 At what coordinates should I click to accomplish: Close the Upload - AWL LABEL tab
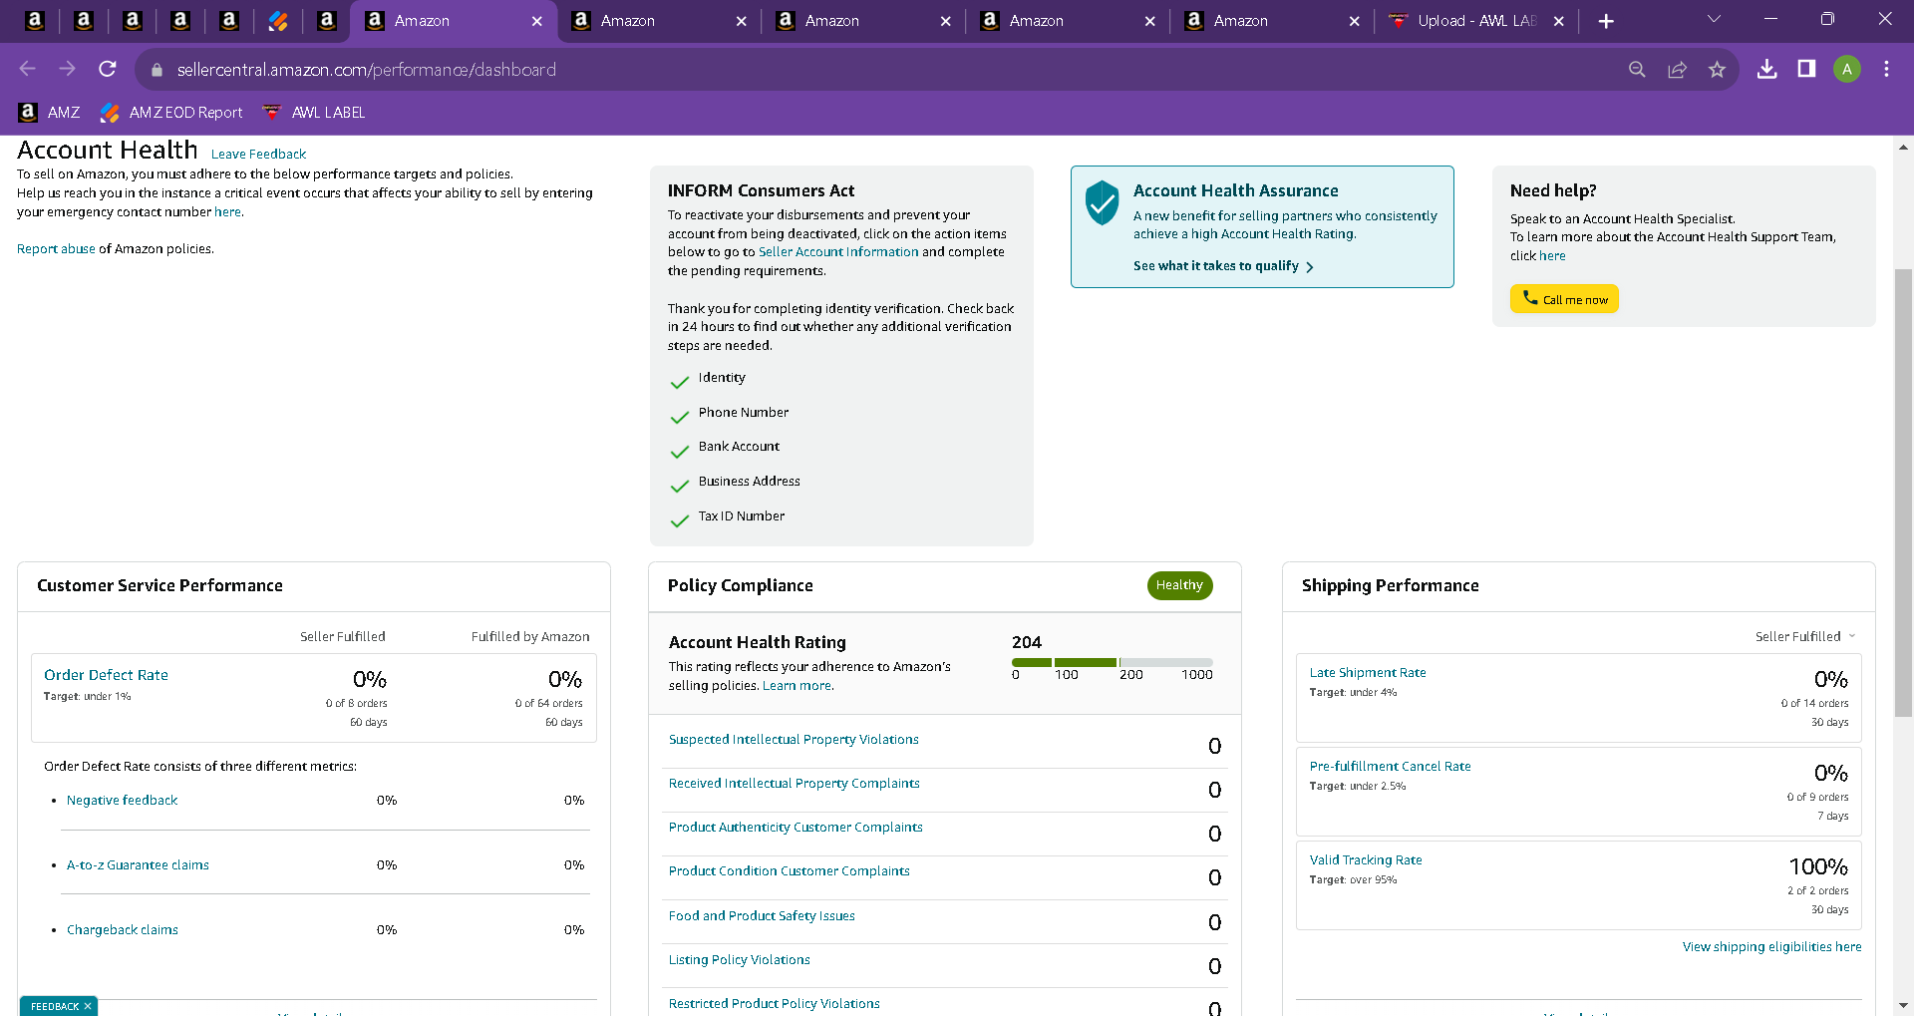[1559, 21]
